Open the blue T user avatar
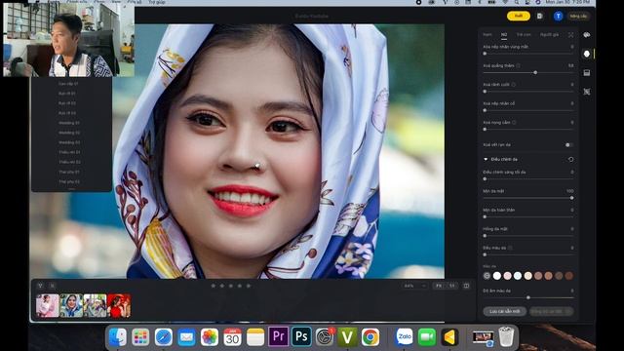Viewport: 624px width, 351px height. 558,16
